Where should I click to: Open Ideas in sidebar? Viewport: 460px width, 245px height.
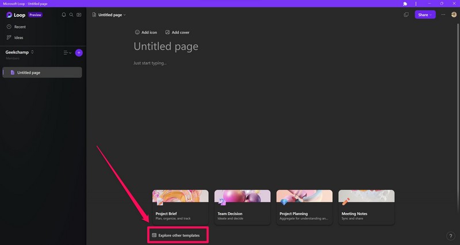(x=18, y=37)
